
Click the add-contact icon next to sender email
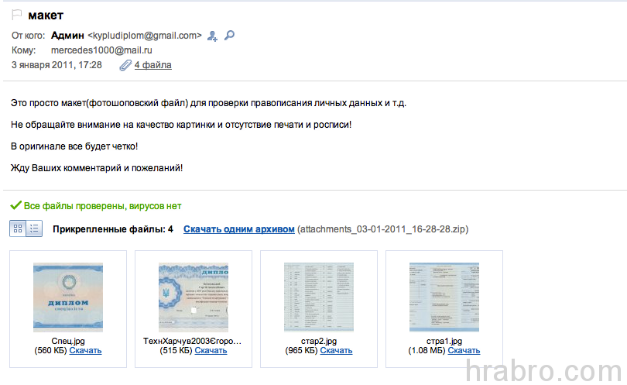[213, 36]
